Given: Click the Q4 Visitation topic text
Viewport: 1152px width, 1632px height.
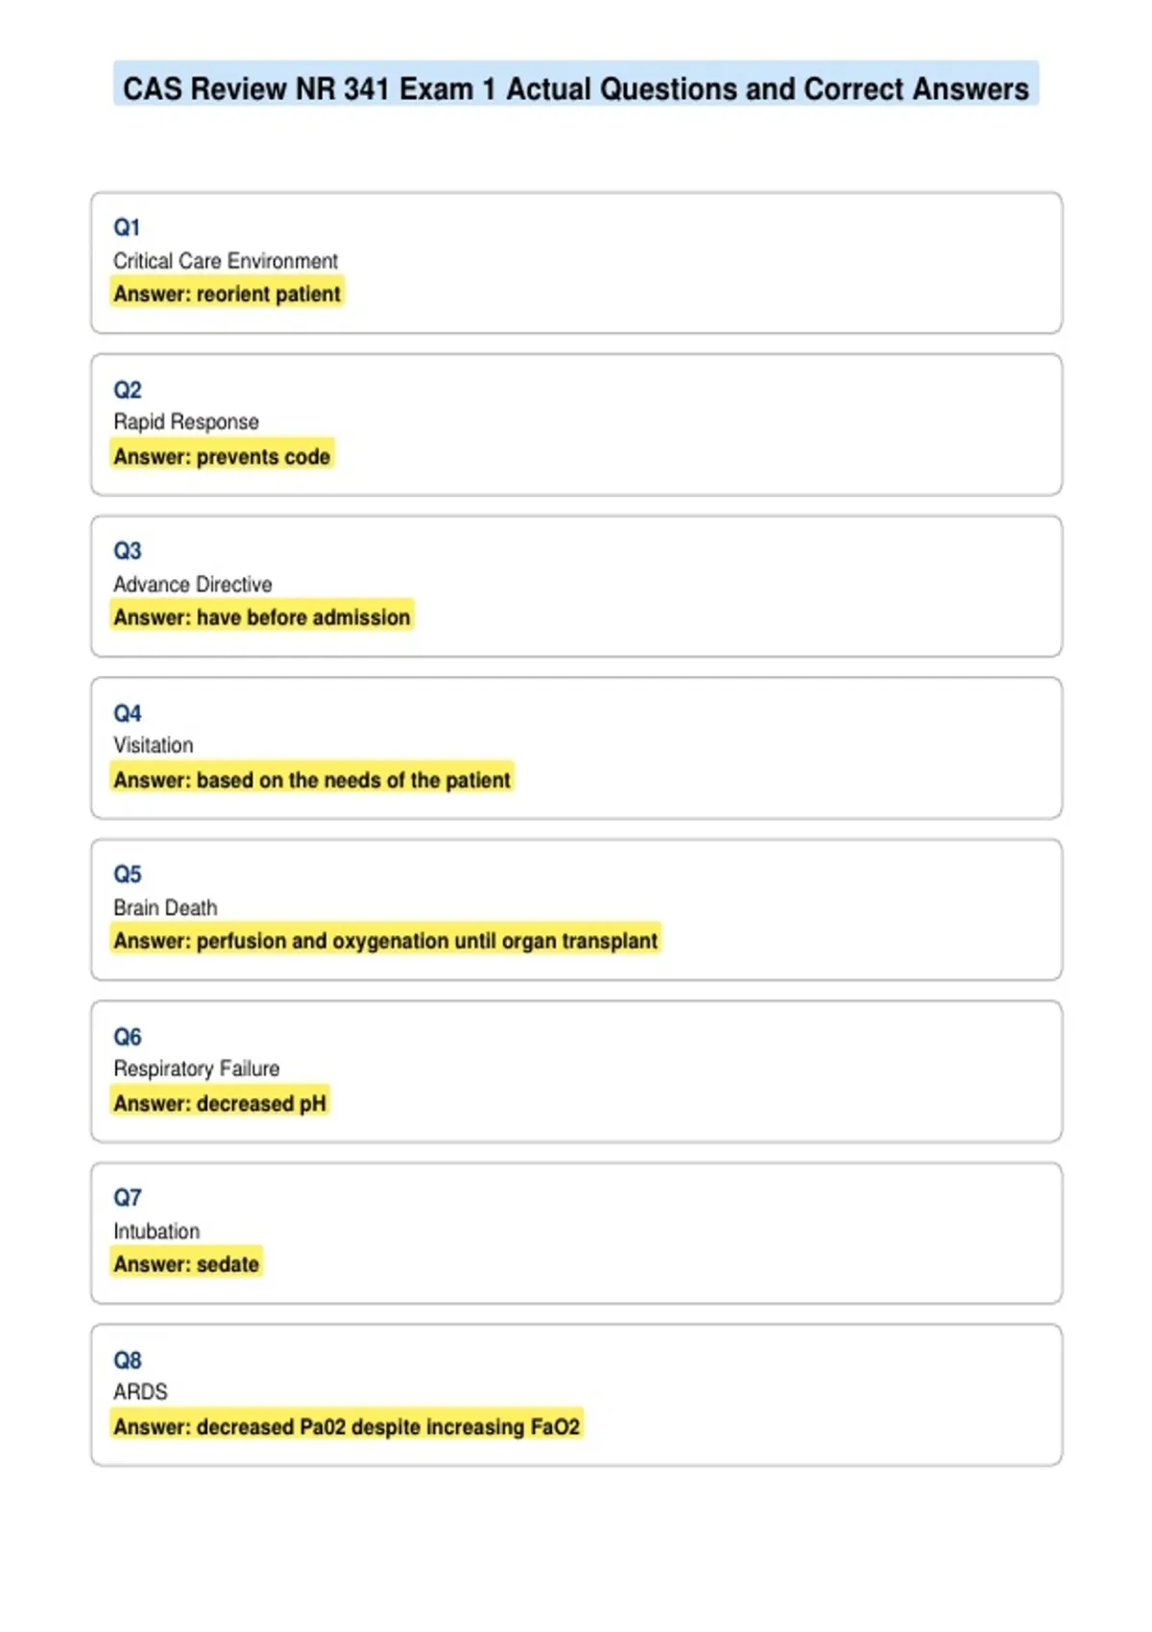Looking at the screenshot, I should click(x=154, y=745).
